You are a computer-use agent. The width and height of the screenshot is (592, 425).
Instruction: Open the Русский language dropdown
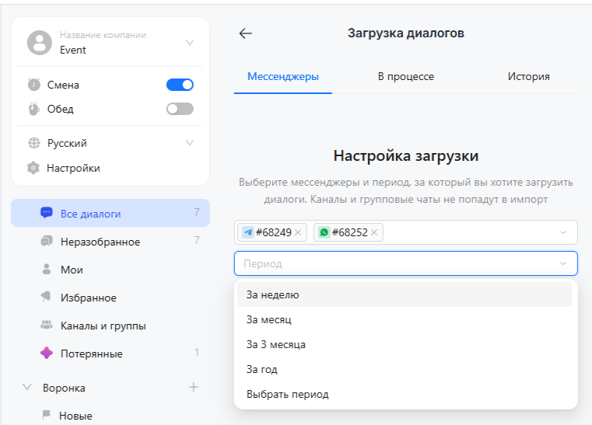190,143
